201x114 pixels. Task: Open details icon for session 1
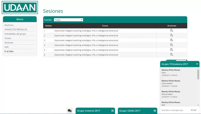pyautogui.click(x=172, y=30)
